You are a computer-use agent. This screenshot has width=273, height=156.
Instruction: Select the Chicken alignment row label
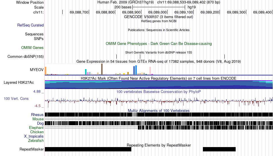[x=37, y=132]
